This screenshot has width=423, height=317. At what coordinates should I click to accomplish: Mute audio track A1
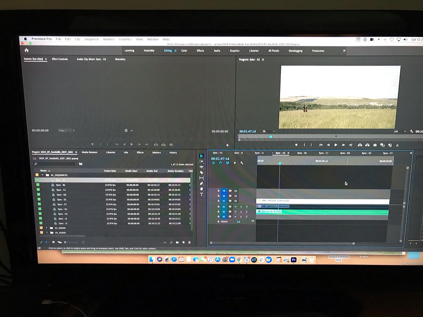pyautogui.click(x=235, y=207)
